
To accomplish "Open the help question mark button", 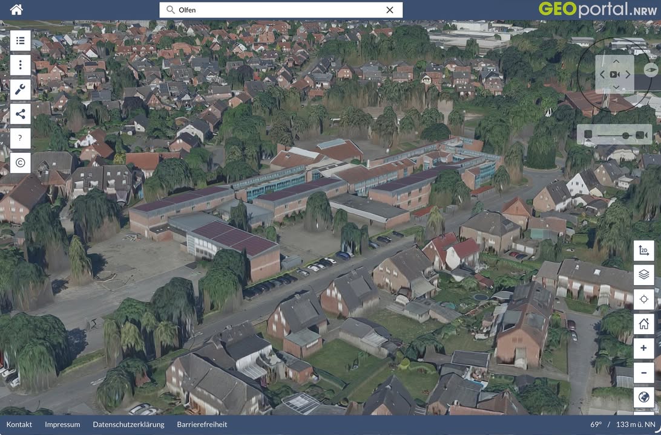I will point(20,138).
